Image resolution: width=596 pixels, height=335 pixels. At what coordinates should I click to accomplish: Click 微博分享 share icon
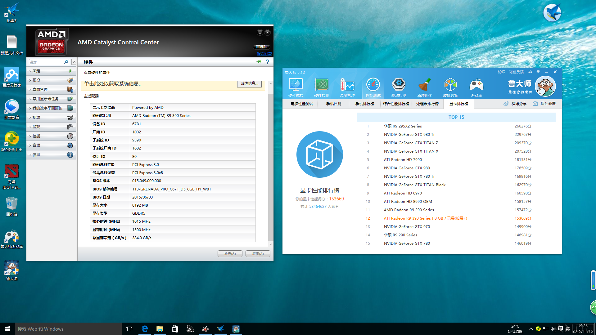point(515,104)
